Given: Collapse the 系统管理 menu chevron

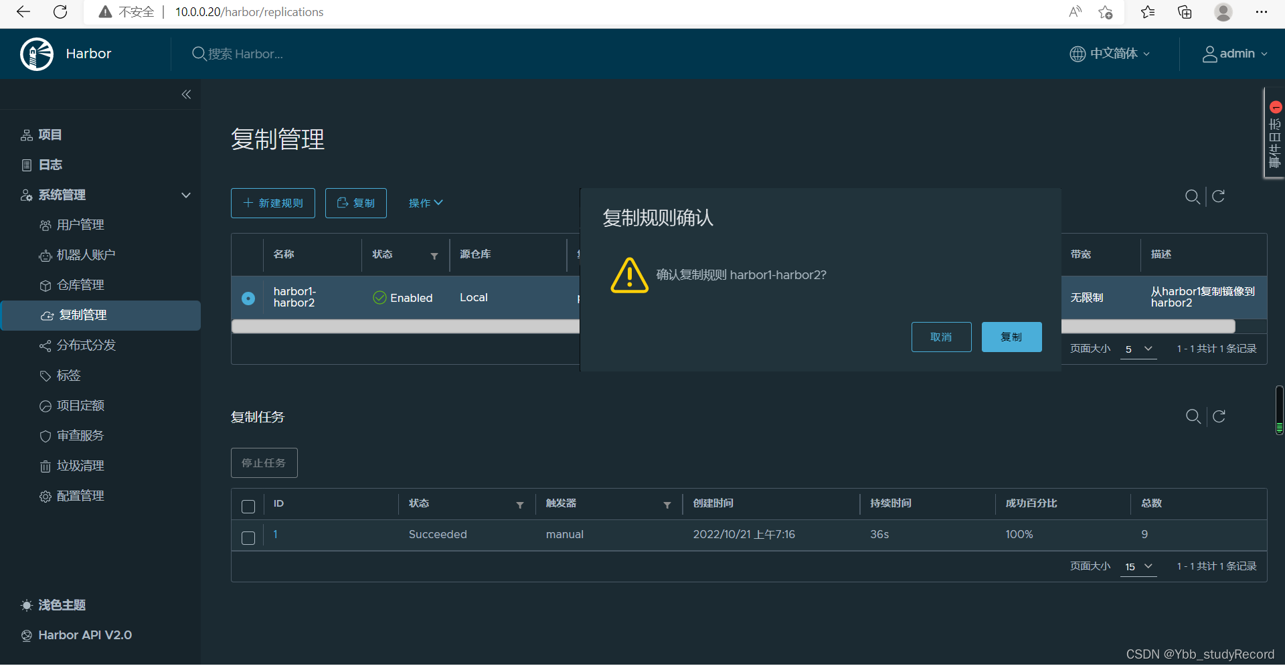Looking at the screenshot, I should 186,195.
